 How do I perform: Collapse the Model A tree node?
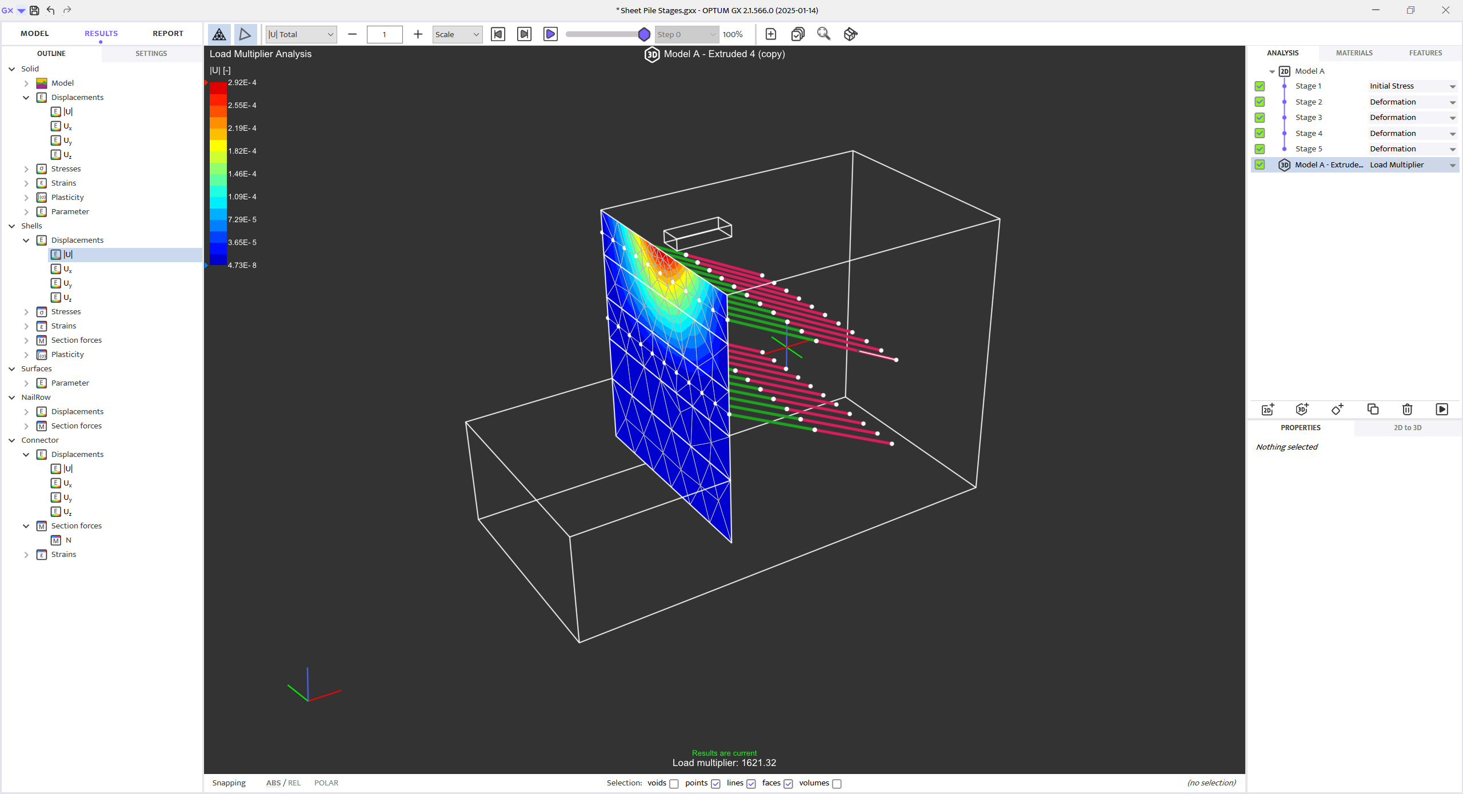1272,71
